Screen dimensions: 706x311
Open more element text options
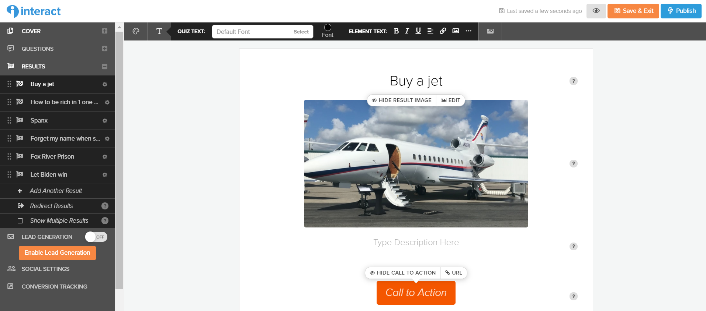pos(468,31)
